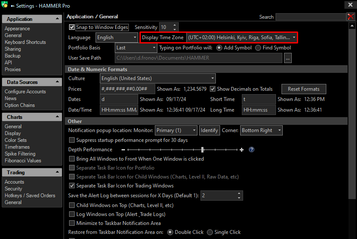The height and width of the screenshot is (239, 357).
Task: Click the Dates format input field
Action: 119,99
